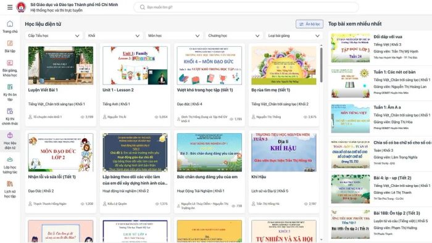Open Lịch sử học tập sidebar icon
This screenshot has width=432, height=243.
(10, 184)
